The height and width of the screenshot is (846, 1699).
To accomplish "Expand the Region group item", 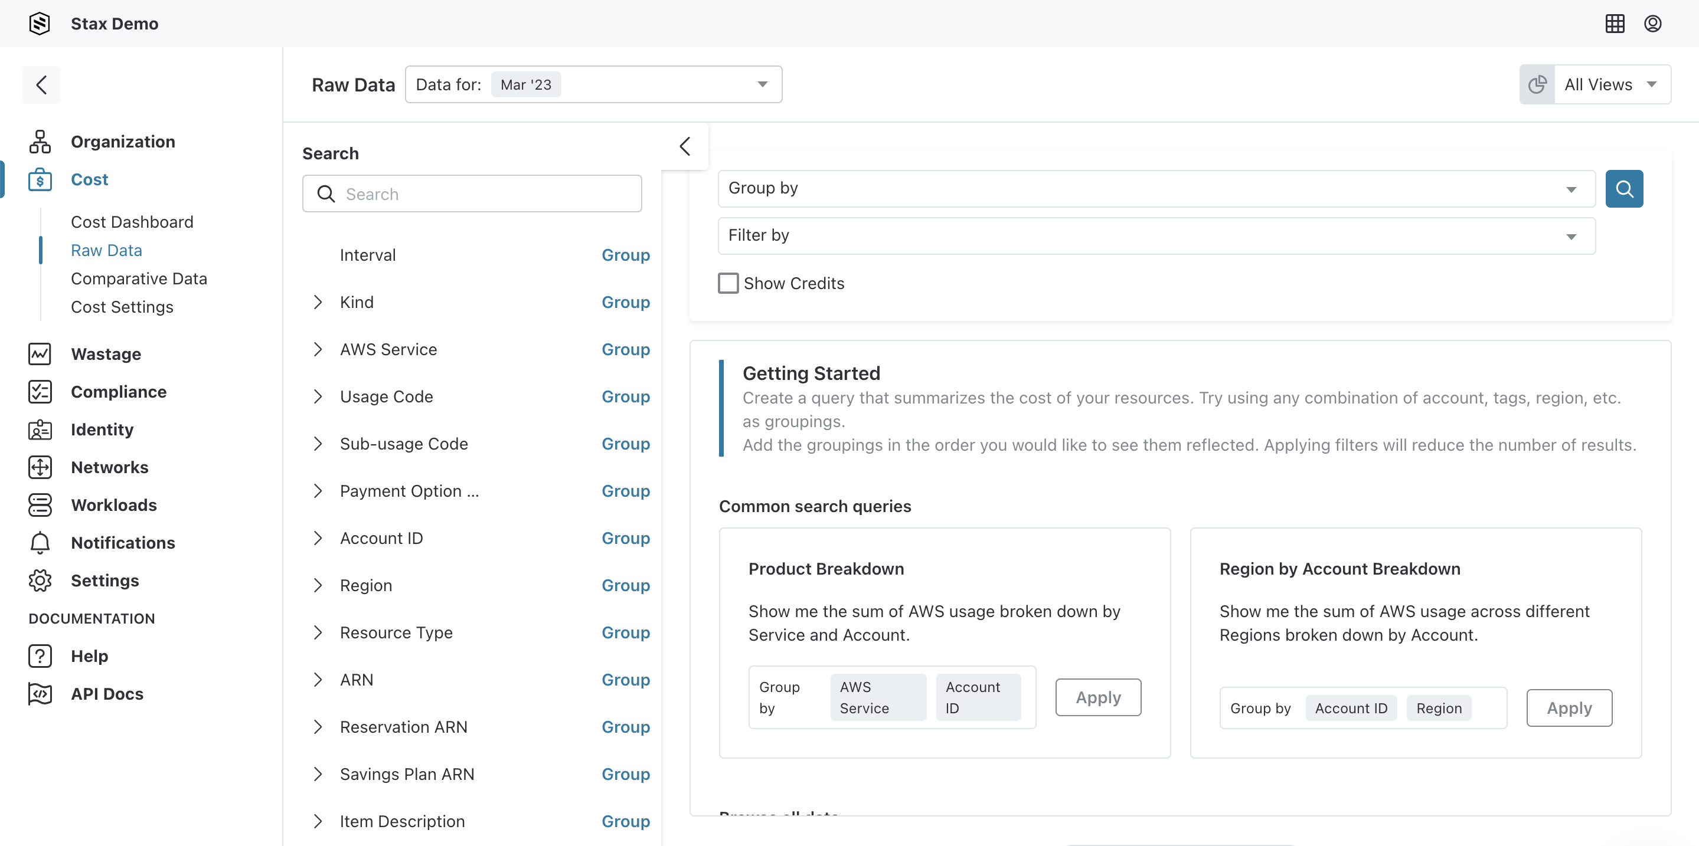I will tap(319, 585).
